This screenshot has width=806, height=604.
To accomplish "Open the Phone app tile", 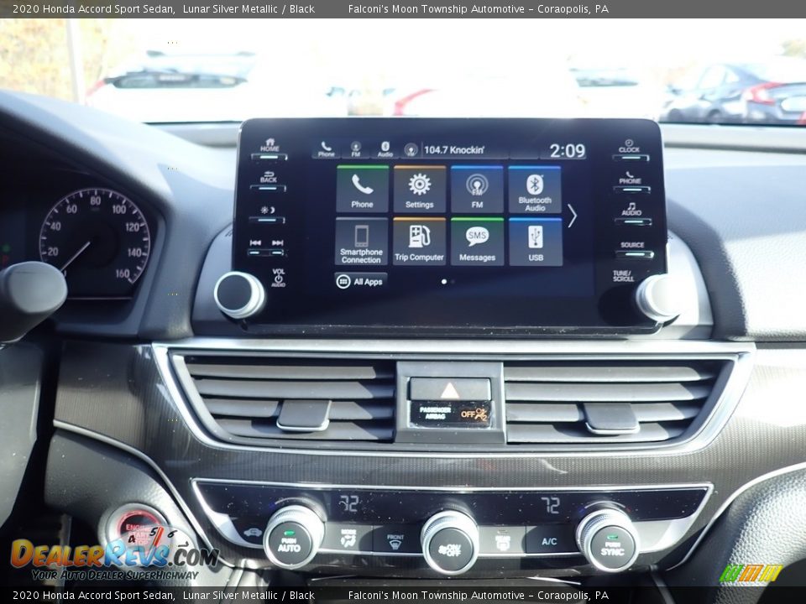I will tap(362, 189).
